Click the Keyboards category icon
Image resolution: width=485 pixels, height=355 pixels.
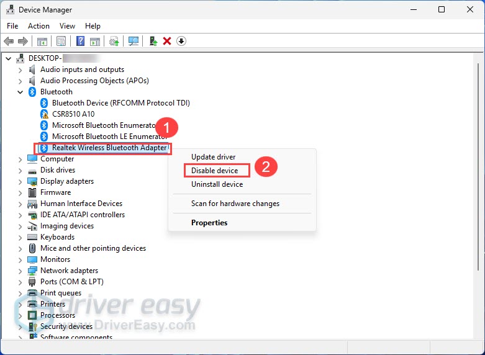point(32,237)
